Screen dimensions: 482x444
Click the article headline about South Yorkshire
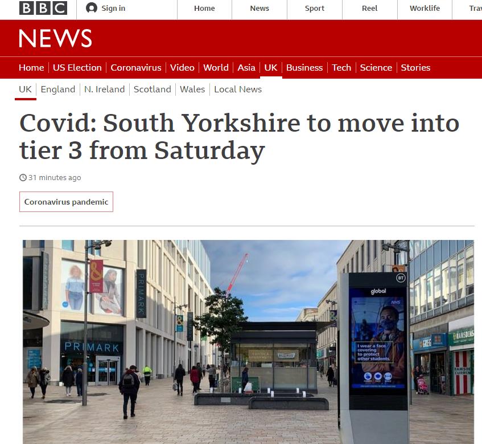click(239, 136)
